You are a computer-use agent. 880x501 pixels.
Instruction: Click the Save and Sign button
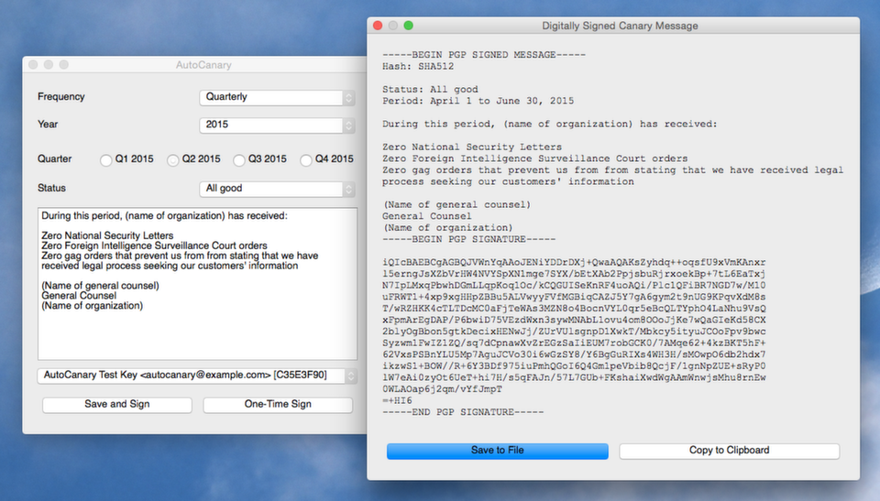tap(117, 405)
